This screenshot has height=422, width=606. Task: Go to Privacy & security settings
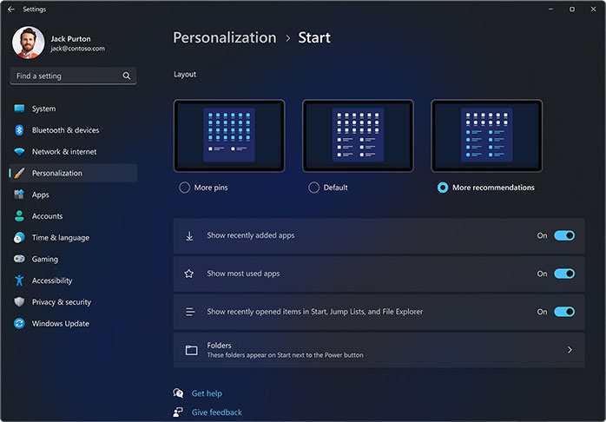click(61, 302)
